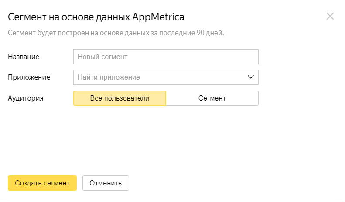Click the Приложение field label
The image size is (345, 202).
click(x=29, y=77)
